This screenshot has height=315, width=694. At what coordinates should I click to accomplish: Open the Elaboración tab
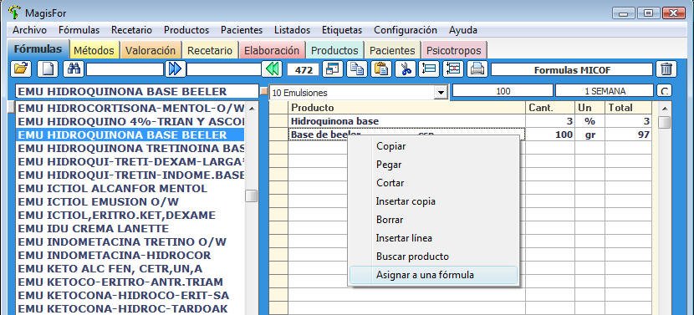pyautogui.click(x=272, y=50)
